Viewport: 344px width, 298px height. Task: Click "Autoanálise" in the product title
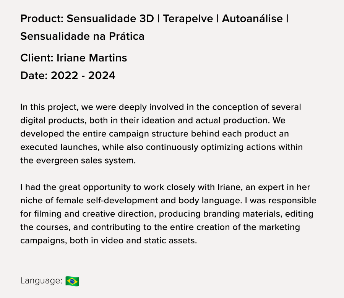tap(252, 18)
